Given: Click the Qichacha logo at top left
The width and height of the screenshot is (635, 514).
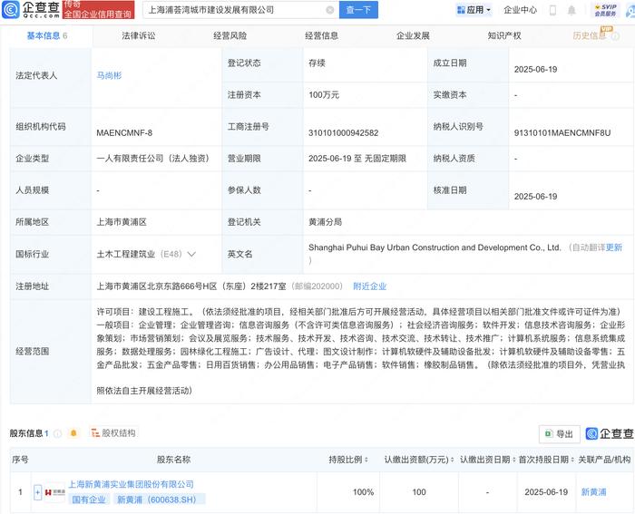Looking at the screenshot, I should click(x=31, y=10).
